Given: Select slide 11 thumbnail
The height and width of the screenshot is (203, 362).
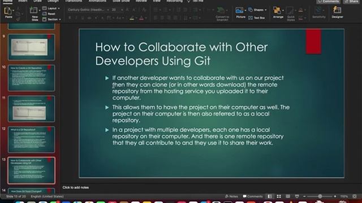Looking at the screenshot, I should tap(32, 109).
